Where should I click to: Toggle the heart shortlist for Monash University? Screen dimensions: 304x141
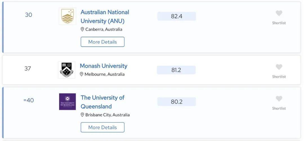pos(279,67)
